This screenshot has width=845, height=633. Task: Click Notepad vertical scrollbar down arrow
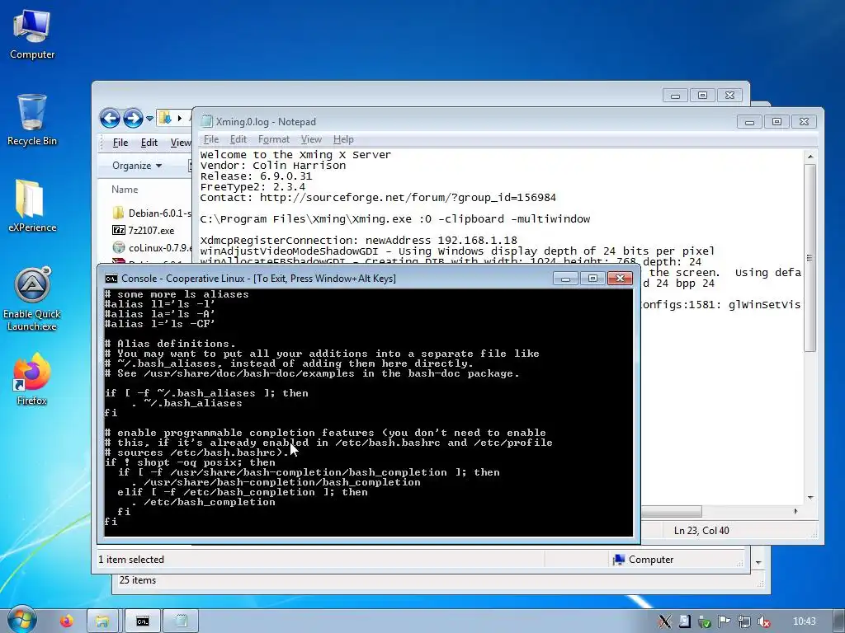810,499
